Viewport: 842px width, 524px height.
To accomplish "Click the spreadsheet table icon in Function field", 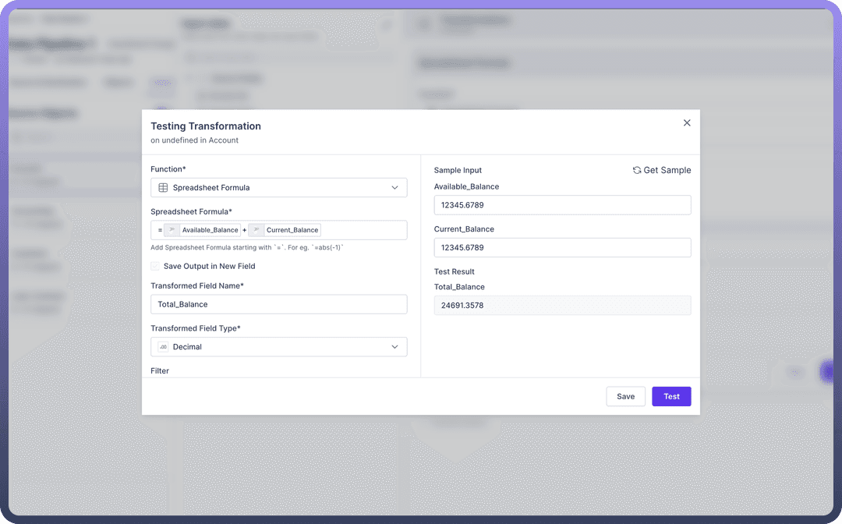I will tap(163, 188).
